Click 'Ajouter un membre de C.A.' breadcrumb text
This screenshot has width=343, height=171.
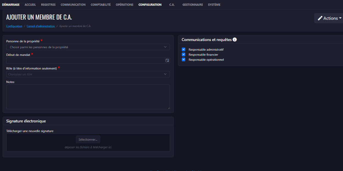(x=75, y=26)
